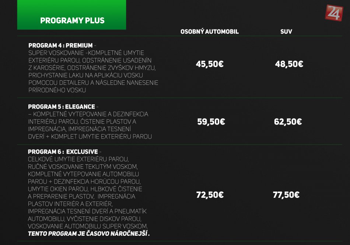The width and height of the screenshot is (350, 245).
Task: Click the red 24 logo icon
Action: pyautogui.click(x=334, y=13)
